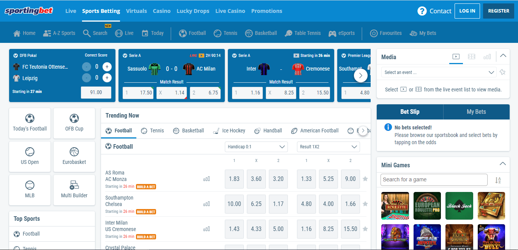The width and height of the screenshot is (518, 250).
Task: Favourite the Inter Milan vs US Cremonese match
Action: 365,229
